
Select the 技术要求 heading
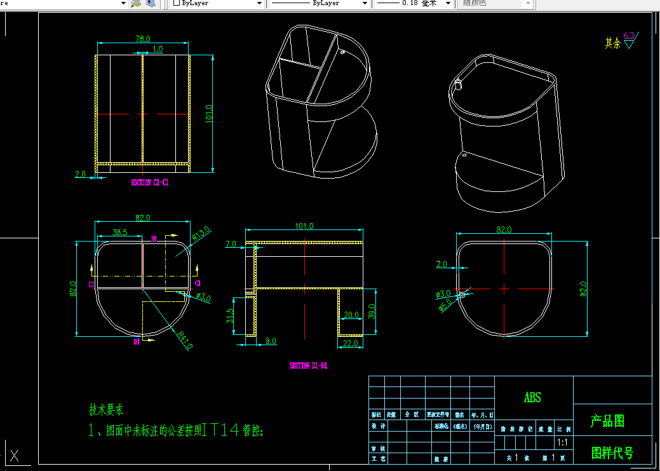106,409
